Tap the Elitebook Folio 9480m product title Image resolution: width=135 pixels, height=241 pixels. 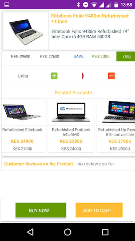click(90, 18)
